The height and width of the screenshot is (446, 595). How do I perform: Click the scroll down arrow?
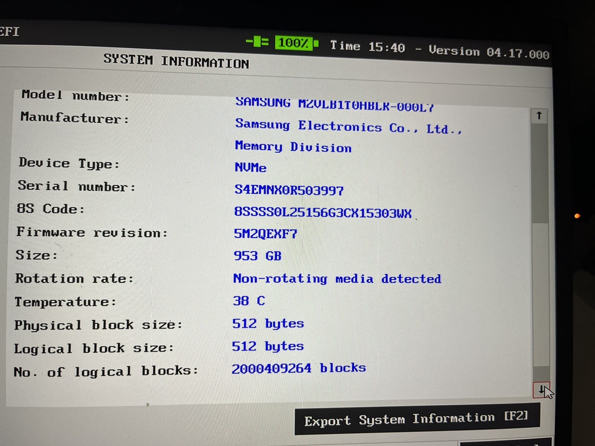pos(541,390)
